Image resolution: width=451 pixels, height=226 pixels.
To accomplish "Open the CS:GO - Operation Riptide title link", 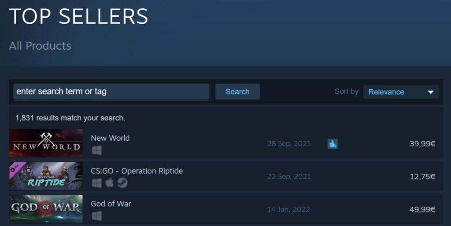I will click(137, 171).
